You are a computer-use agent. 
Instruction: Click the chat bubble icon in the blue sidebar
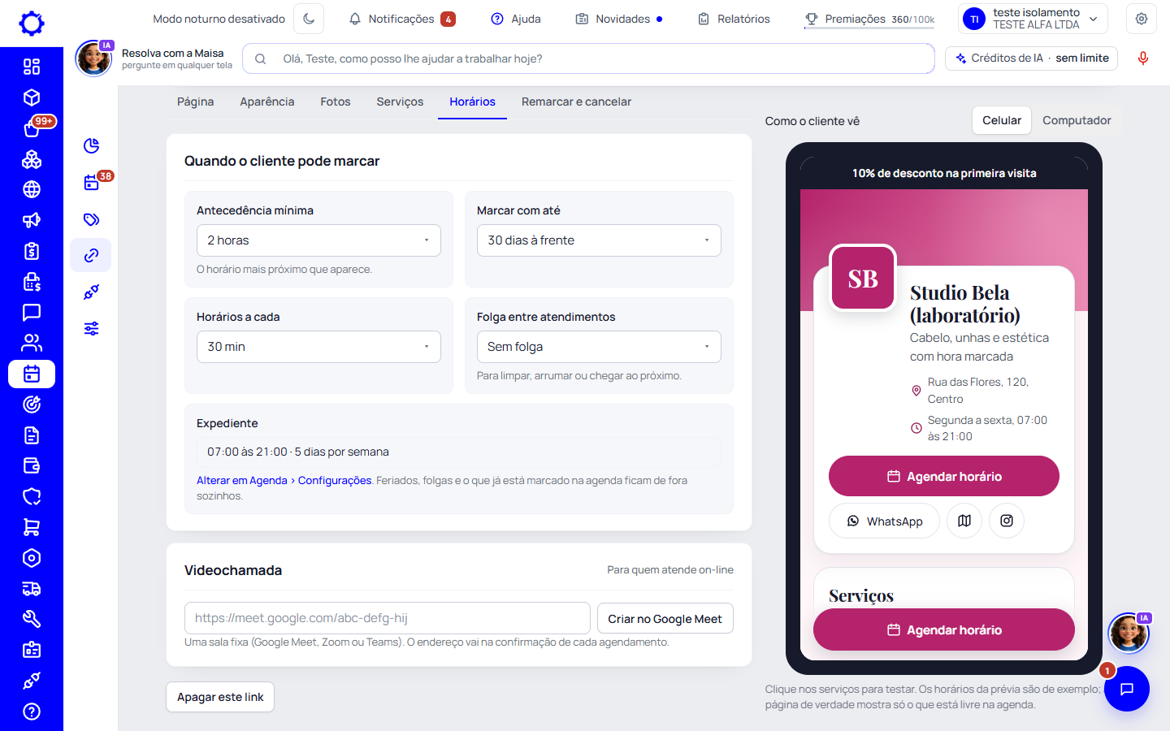pos(32,312)
